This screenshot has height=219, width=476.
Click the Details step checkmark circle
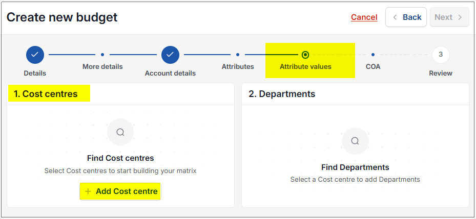click(35, 55)
